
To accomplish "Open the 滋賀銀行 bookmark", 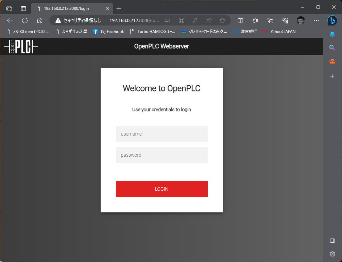I will pyautogui.click(x=245, y=32).
